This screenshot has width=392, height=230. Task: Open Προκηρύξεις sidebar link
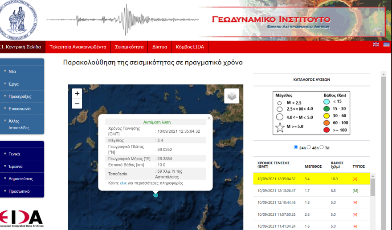point(20,96)
